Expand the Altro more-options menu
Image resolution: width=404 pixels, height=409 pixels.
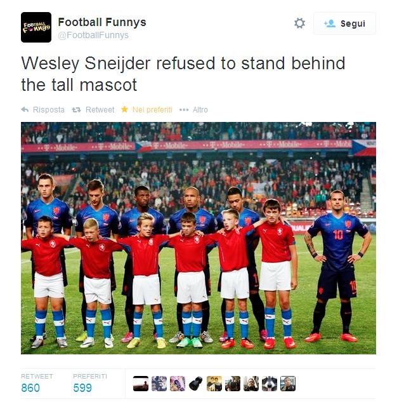tap(193, 109)
